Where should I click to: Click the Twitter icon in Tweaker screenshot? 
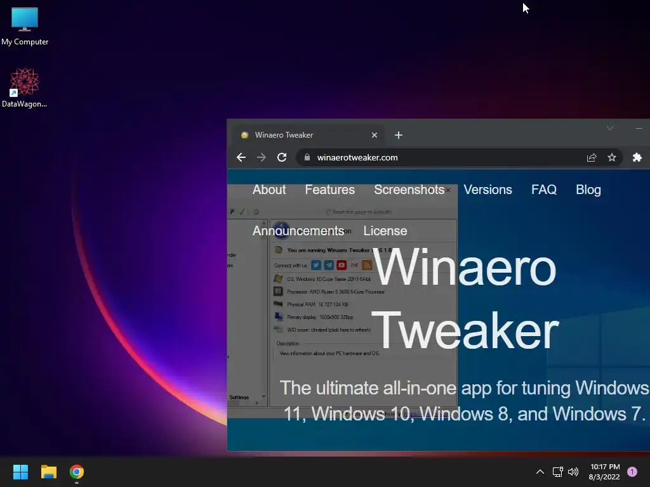[x=316, y=265]
